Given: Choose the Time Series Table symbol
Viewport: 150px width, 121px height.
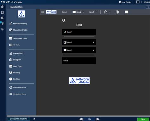Looking at the screenshot, I should pos(18,39).
